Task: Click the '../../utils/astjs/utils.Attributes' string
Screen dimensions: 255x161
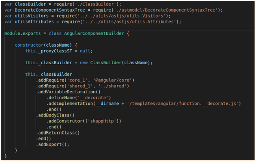Action: pos(129,22)
